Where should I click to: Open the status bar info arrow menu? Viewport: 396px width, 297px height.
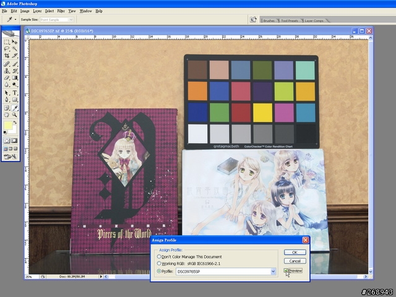101,277
